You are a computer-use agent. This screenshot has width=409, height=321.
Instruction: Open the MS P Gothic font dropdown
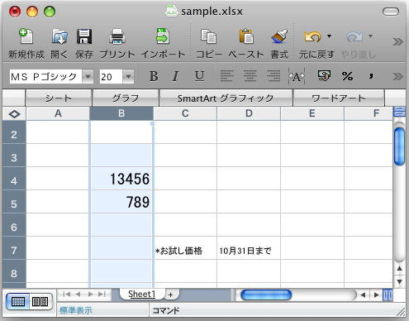88,76
